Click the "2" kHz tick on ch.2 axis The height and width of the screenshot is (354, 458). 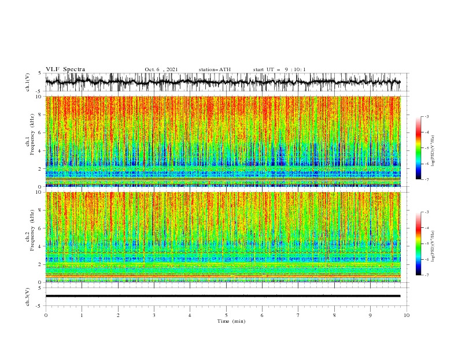pyautogui.click(x=40, y=264)
